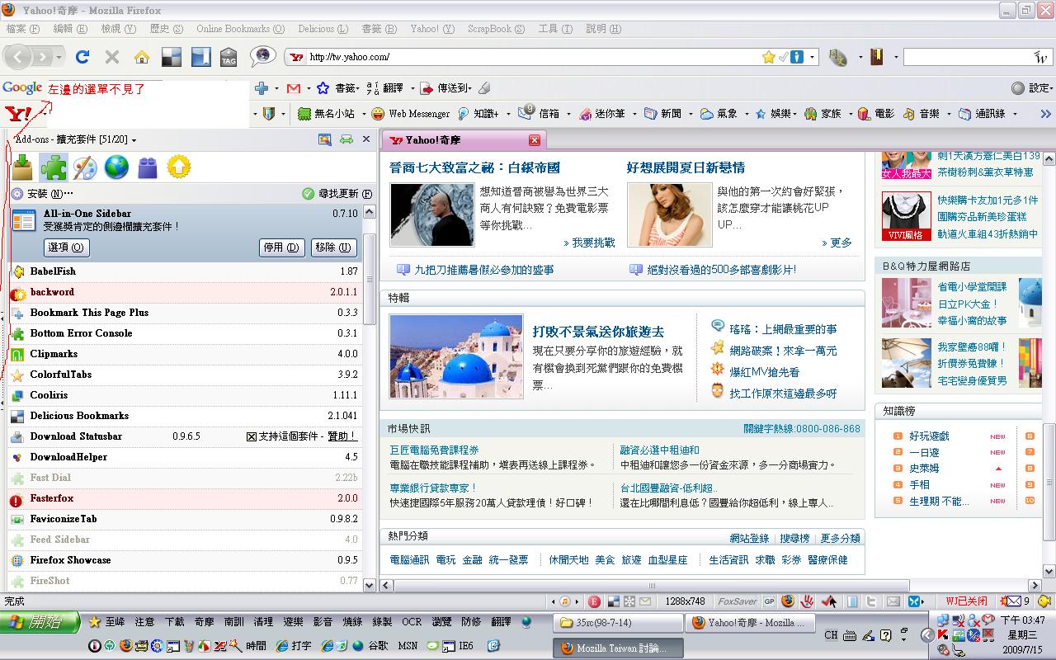1056x660 pixels.
Task: Click the yellow bookmark star in address bar
Action: tap(768, 57)
